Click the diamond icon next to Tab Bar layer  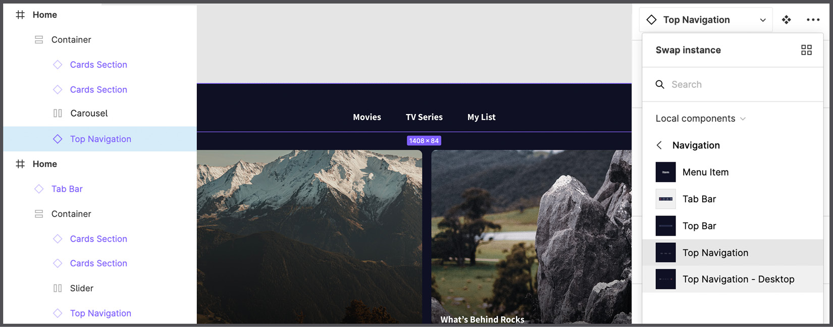tap(39, 189)
